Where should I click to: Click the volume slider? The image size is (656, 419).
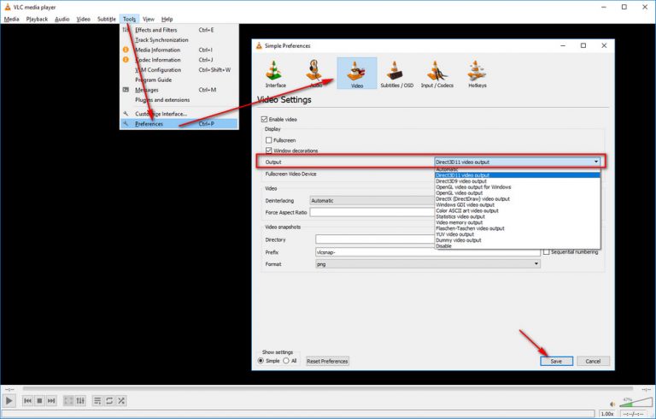point(635,402)
